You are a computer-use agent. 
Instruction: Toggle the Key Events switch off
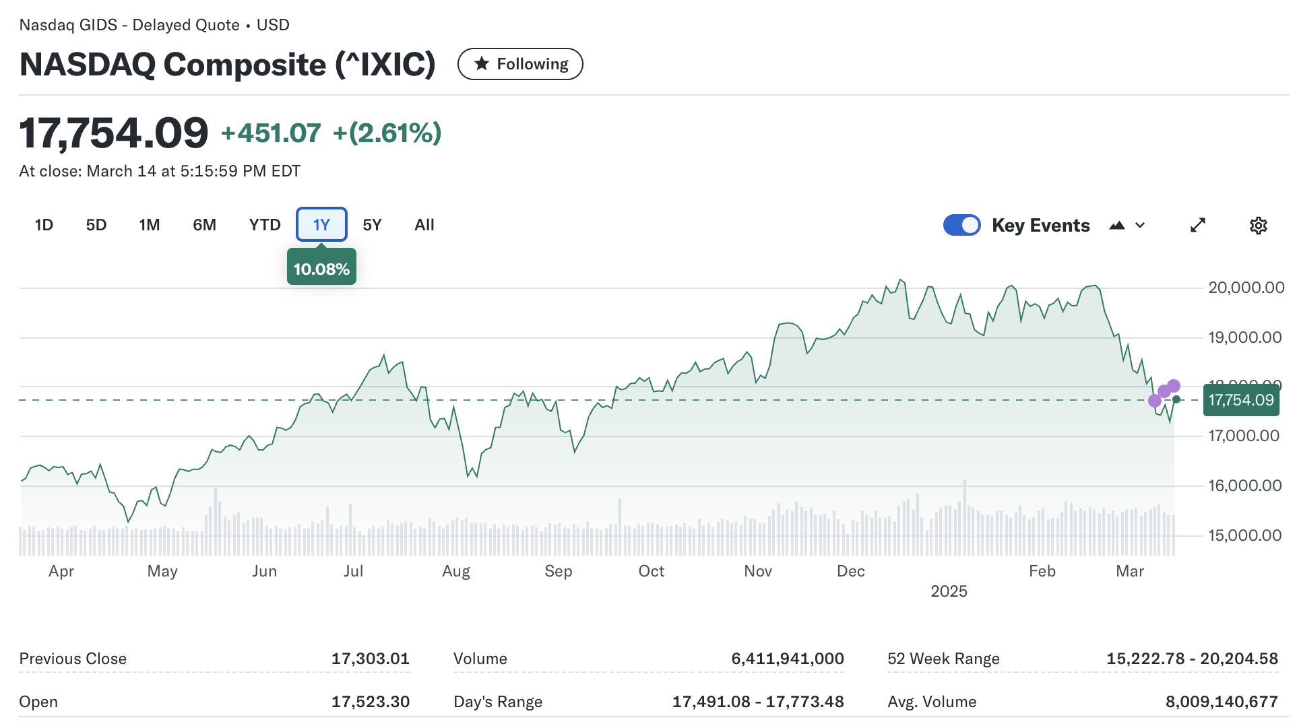[961, 226]
